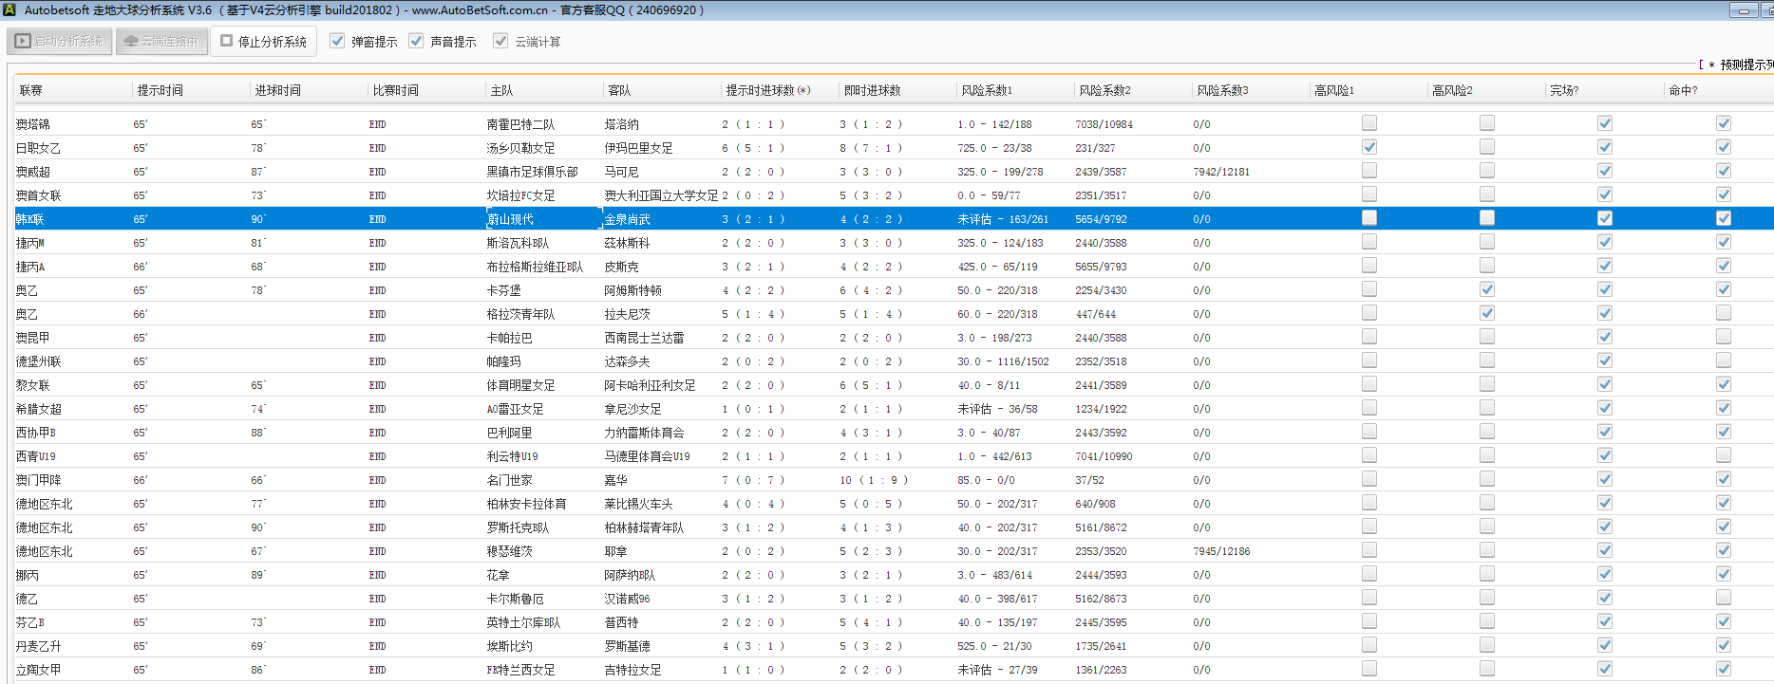Click the Autobetsoft app icon in title bar
Screen dimensions: 1774x684
tap(9, 10)
